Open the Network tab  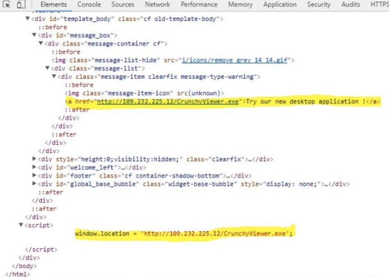coord(158,4)
